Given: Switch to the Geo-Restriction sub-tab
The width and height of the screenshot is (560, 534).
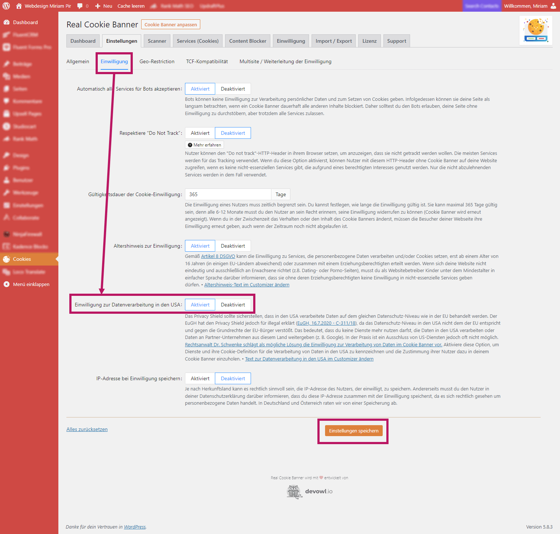Looking at the screenshot, I should tap(157, 61).
